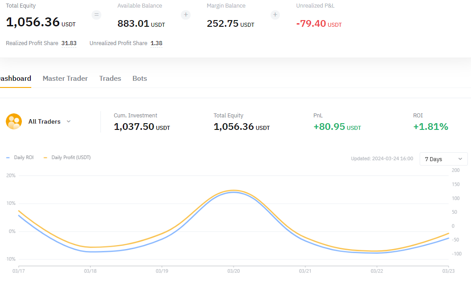
Task: Click the Unrealized Profit Share value 1.38
Action: (x=157, y=43)
